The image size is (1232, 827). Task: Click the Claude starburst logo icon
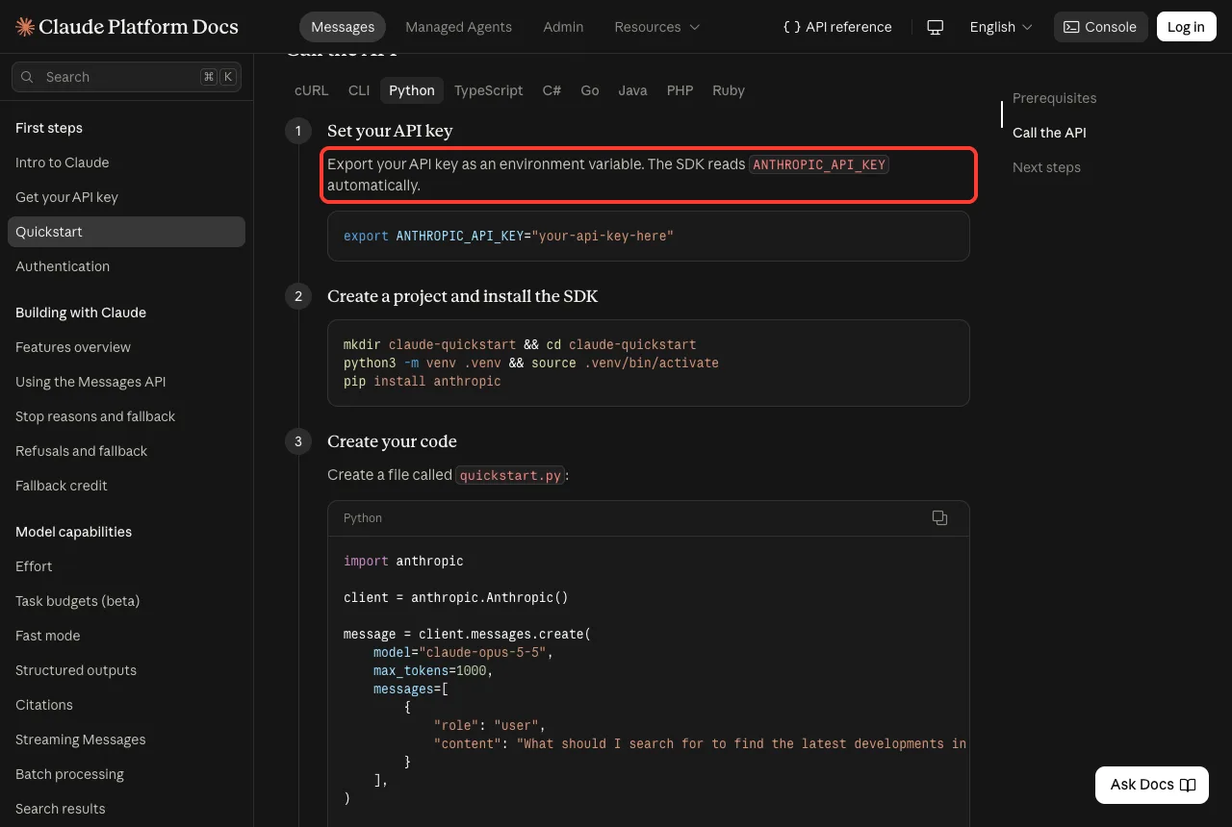25,27
